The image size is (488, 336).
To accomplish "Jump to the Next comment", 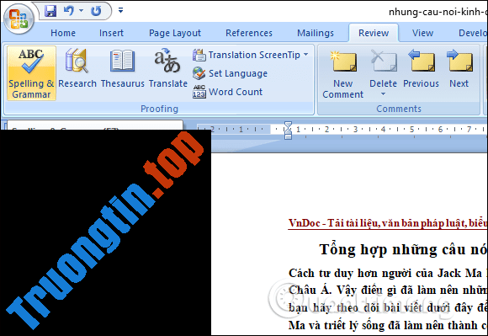I will [x=459, y=68].
